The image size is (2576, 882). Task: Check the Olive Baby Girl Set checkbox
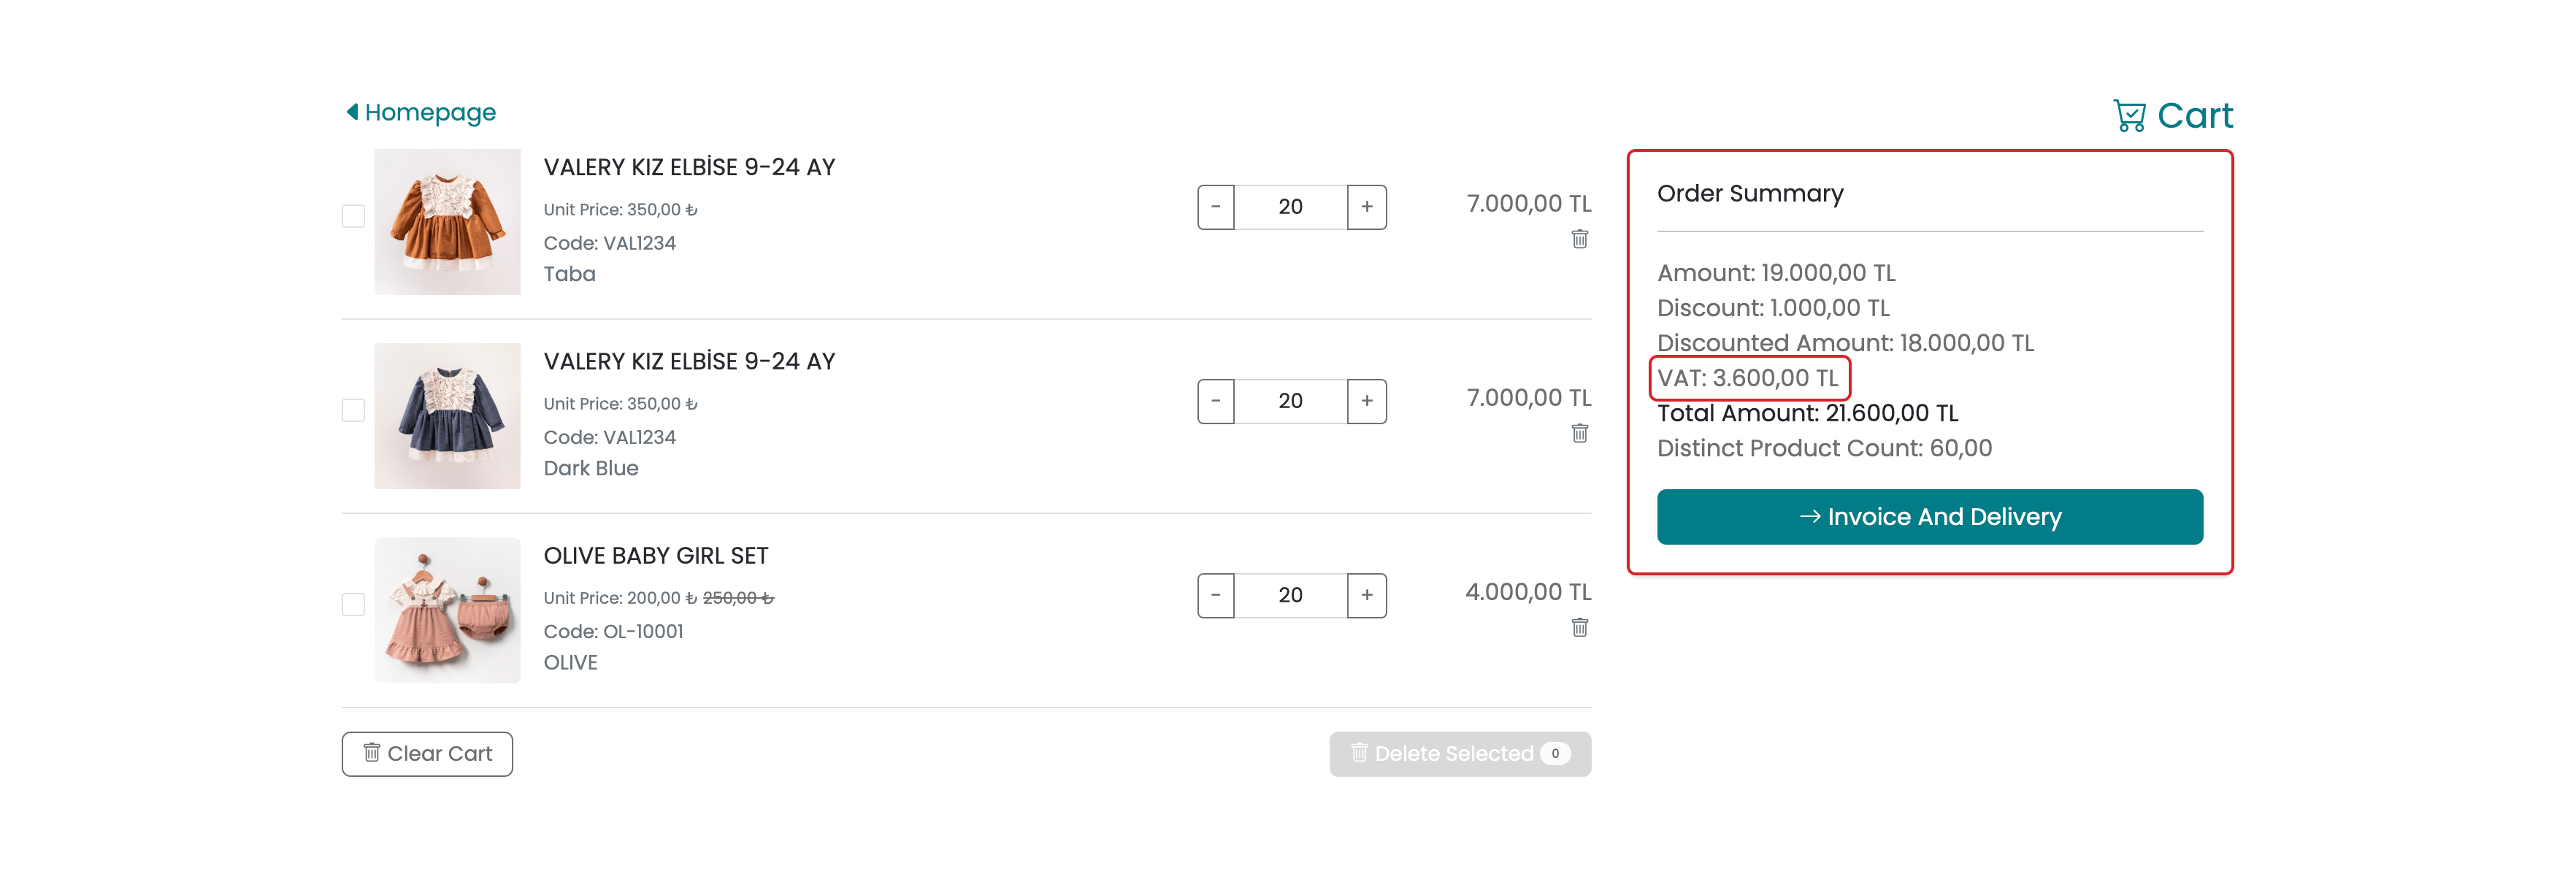click(x=353, y=604)
